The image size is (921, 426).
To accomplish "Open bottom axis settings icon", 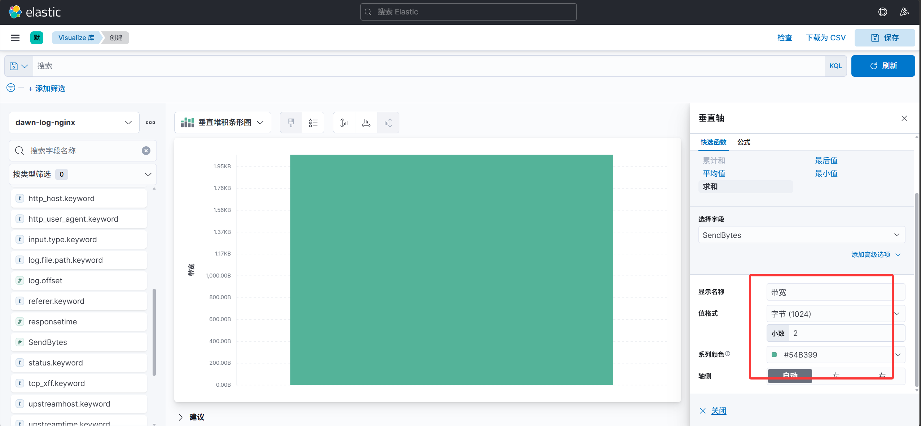I will pyautogui.click(x=366, y=123).
